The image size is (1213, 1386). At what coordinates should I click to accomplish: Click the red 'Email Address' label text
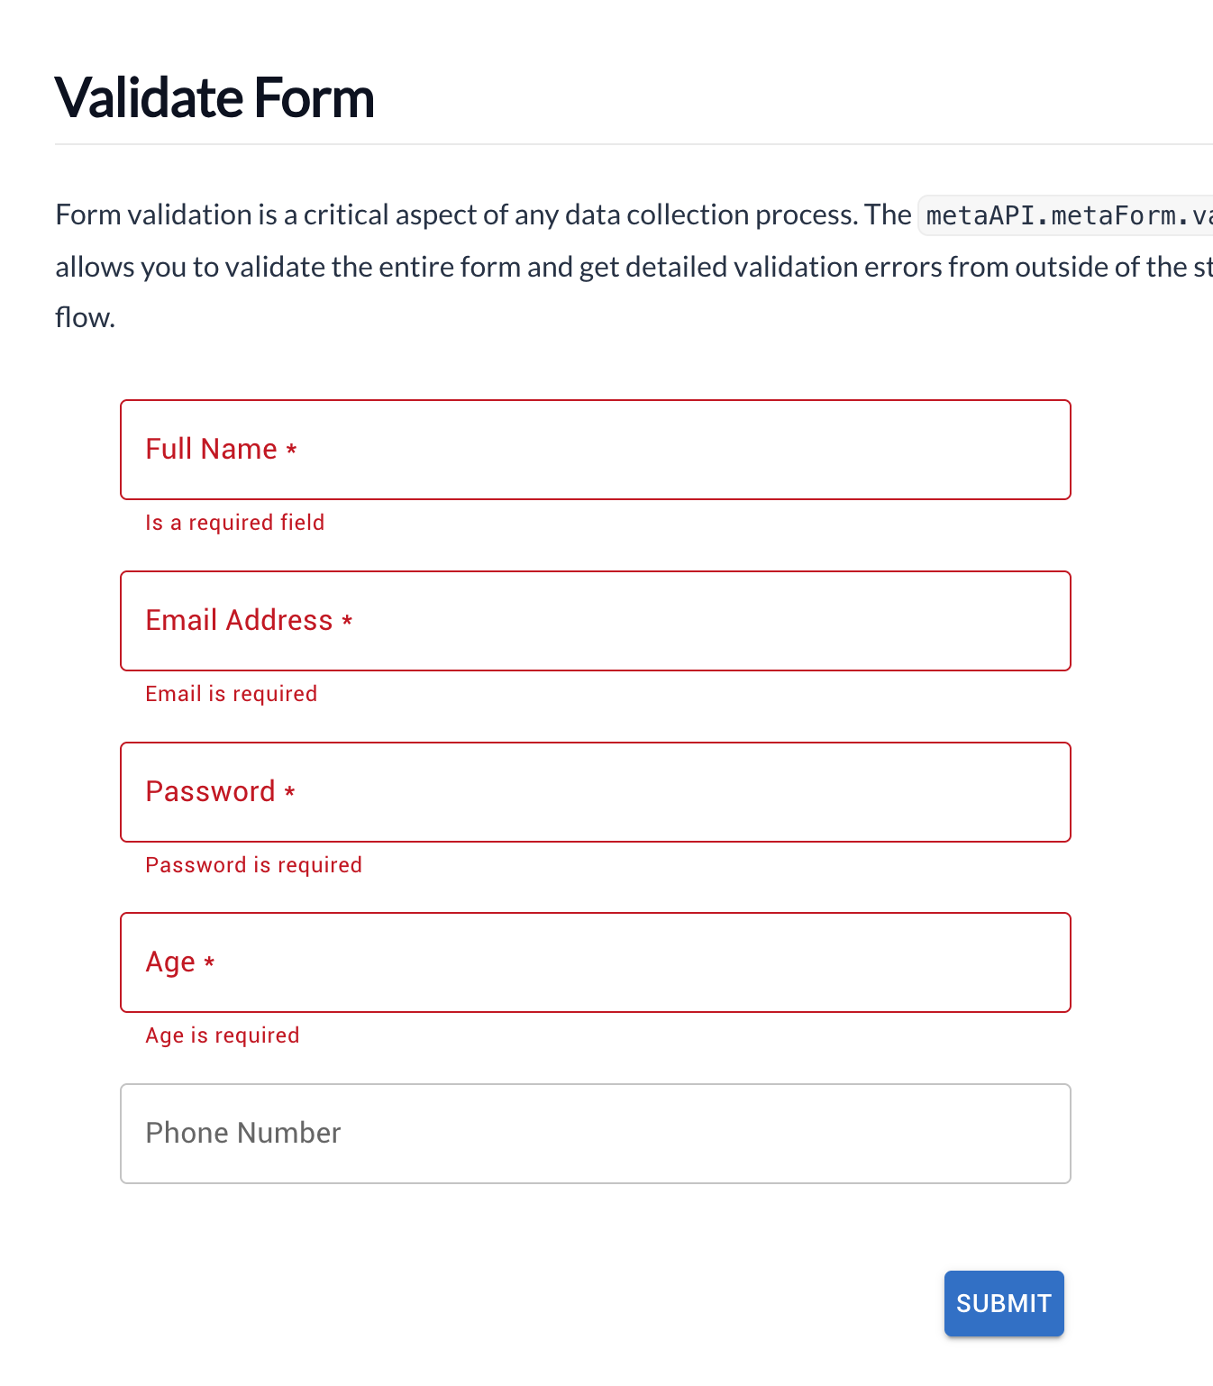pyautogui.click(x=239, y=620)
